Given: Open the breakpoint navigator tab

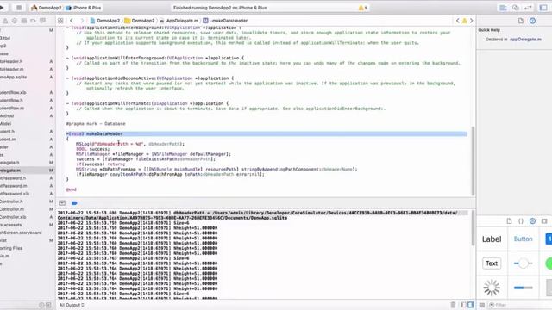Looking at the screenshot, I should pyautogui.click(x=33, y=21).
